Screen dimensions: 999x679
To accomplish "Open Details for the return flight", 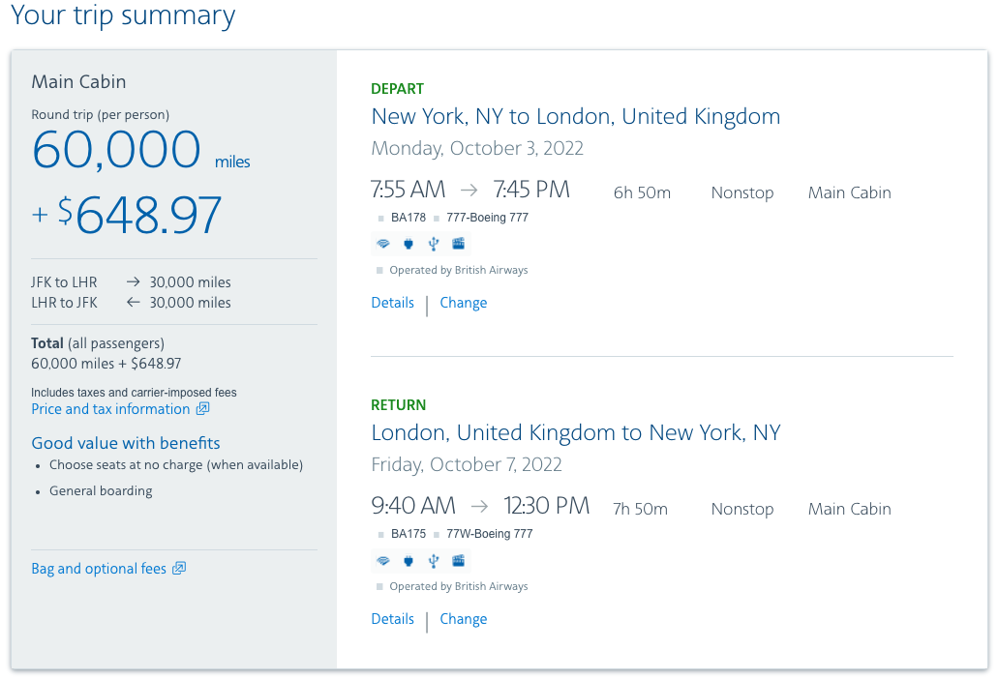I will coord(392,618).
